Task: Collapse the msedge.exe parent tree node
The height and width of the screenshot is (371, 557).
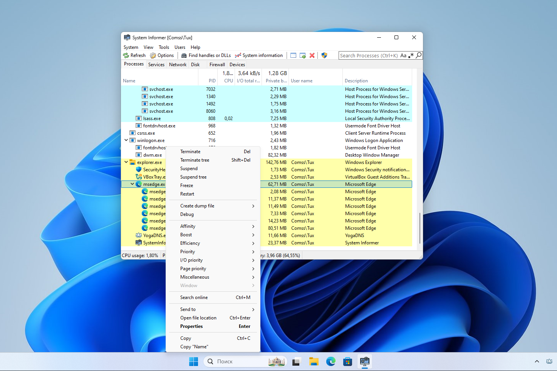Action: [132, 184]
